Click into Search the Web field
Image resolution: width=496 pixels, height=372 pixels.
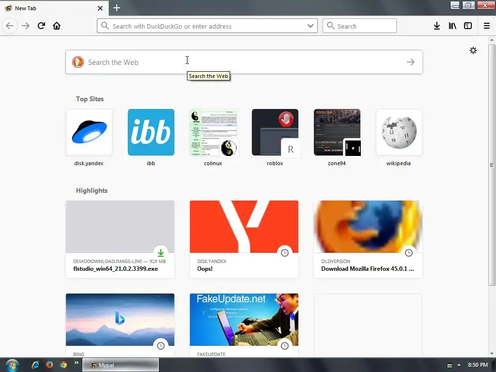244,62
